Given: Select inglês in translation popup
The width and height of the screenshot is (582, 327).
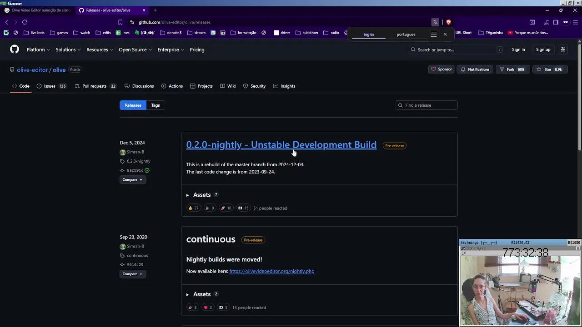Looking at the screenshot, I should pyautogui.click(x=369, y=35).
